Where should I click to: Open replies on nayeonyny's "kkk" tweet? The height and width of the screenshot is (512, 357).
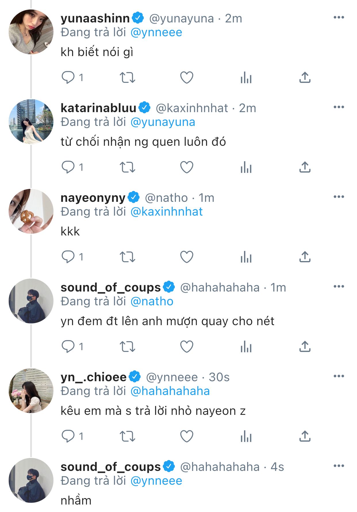coord(68,257)
